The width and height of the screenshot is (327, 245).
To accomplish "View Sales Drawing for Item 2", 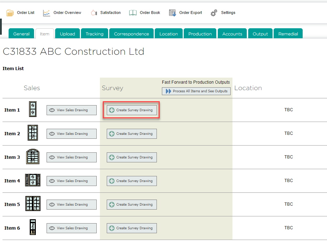I will [x=72, y=134].
